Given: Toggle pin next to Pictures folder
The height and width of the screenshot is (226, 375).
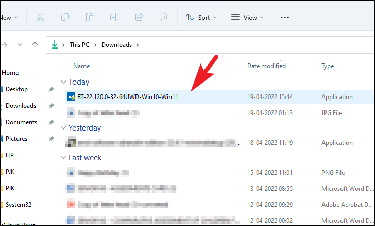Looking at the screenshot, I should point(51,139).
